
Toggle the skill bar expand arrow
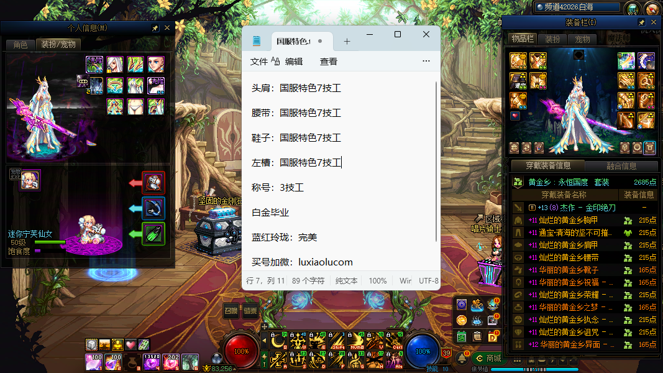coord(264,339)
